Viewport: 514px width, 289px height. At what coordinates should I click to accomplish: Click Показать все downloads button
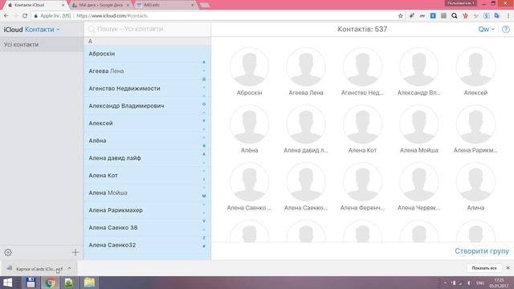tap(483, 268)
